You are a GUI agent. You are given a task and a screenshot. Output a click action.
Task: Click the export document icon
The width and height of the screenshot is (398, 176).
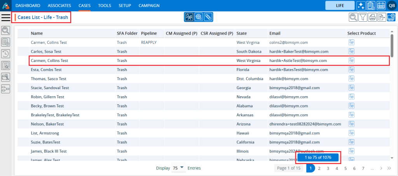(x=382, y=17)
